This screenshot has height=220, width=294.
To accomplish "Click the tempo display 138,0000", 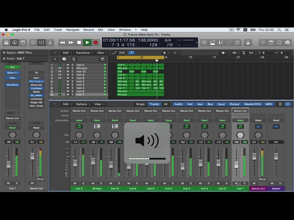I will 148,40.
